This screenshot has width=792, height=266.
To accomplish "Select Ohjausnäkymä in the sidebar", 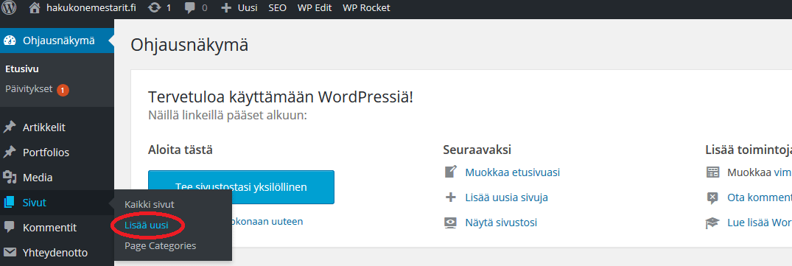I will tap(57, 41).
